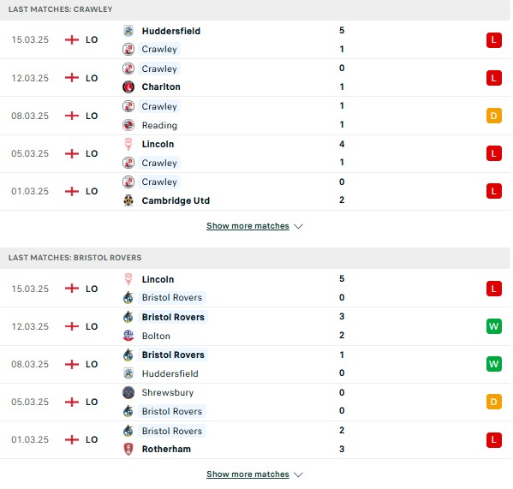
Task: Expand the chevron under Crawley's last matches
Action: (298, 226)
